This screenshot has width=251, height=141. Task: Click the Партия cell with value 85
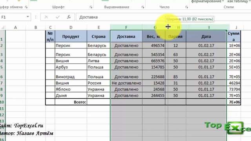pyautogui.click(x=176, y=75)
